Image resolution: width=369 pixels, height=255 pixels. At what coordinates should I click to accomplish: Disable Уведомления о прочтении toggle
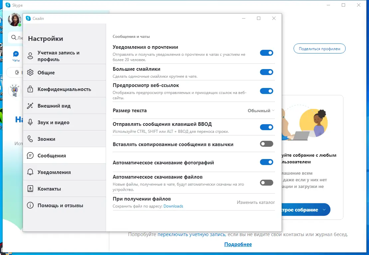pyautogui.click(x=267, y=52)
